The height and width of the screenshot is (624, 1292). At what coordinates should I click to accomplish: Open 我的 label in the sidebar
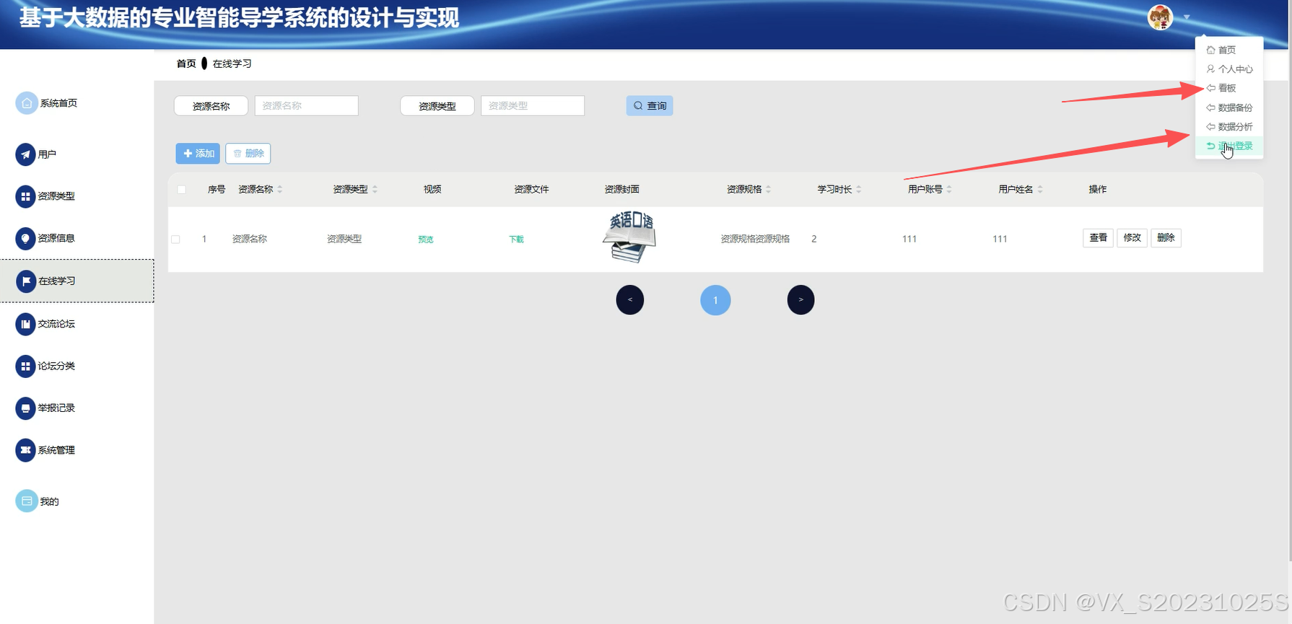click(50, 501)
